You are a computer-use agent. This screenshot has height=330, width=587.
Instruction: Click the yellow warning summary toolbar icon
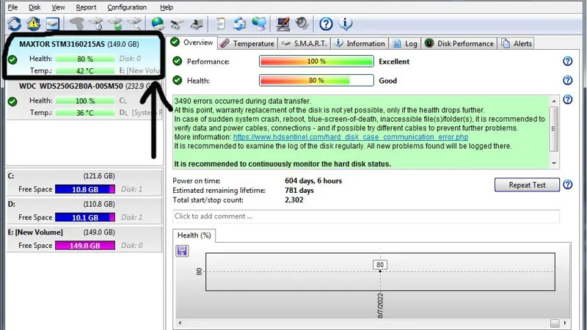tap(33, 24)
